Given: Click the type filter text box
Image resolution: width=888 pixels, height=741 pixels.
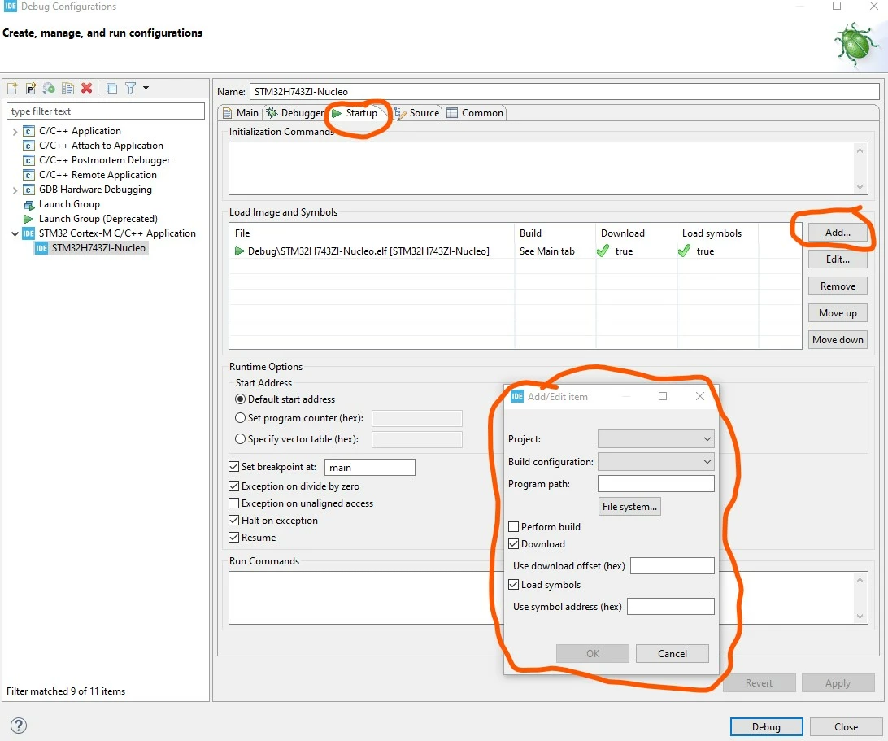Looking at the screenshot, I should [x=106, y=111].
